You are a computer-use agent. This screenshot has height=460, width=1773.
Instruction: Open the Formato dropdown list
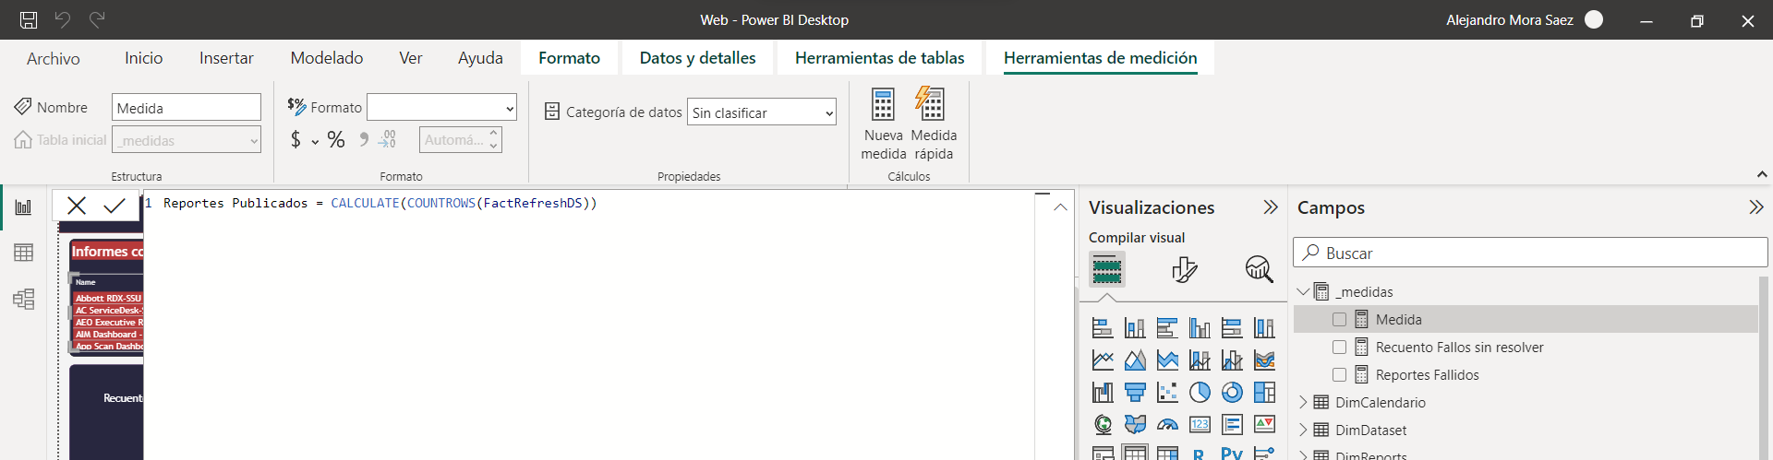pyautogui.click(x=441, y=108)
